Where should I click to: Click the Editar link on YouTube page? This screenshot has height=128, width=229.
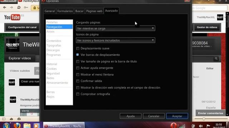210,68
